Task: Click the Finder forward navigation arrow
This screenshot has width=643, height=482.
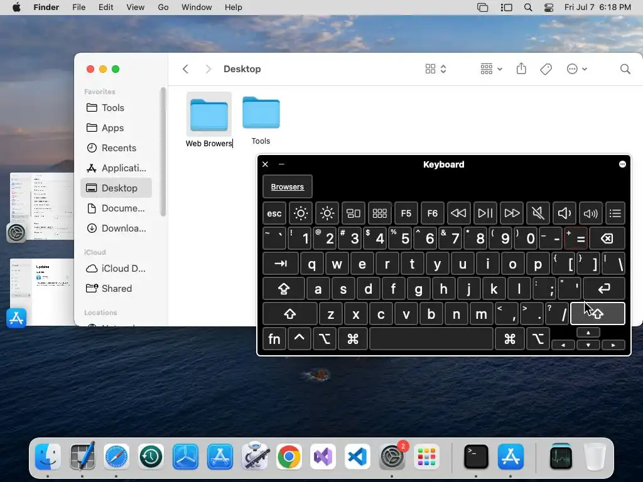Action: [x=208, y=69]
